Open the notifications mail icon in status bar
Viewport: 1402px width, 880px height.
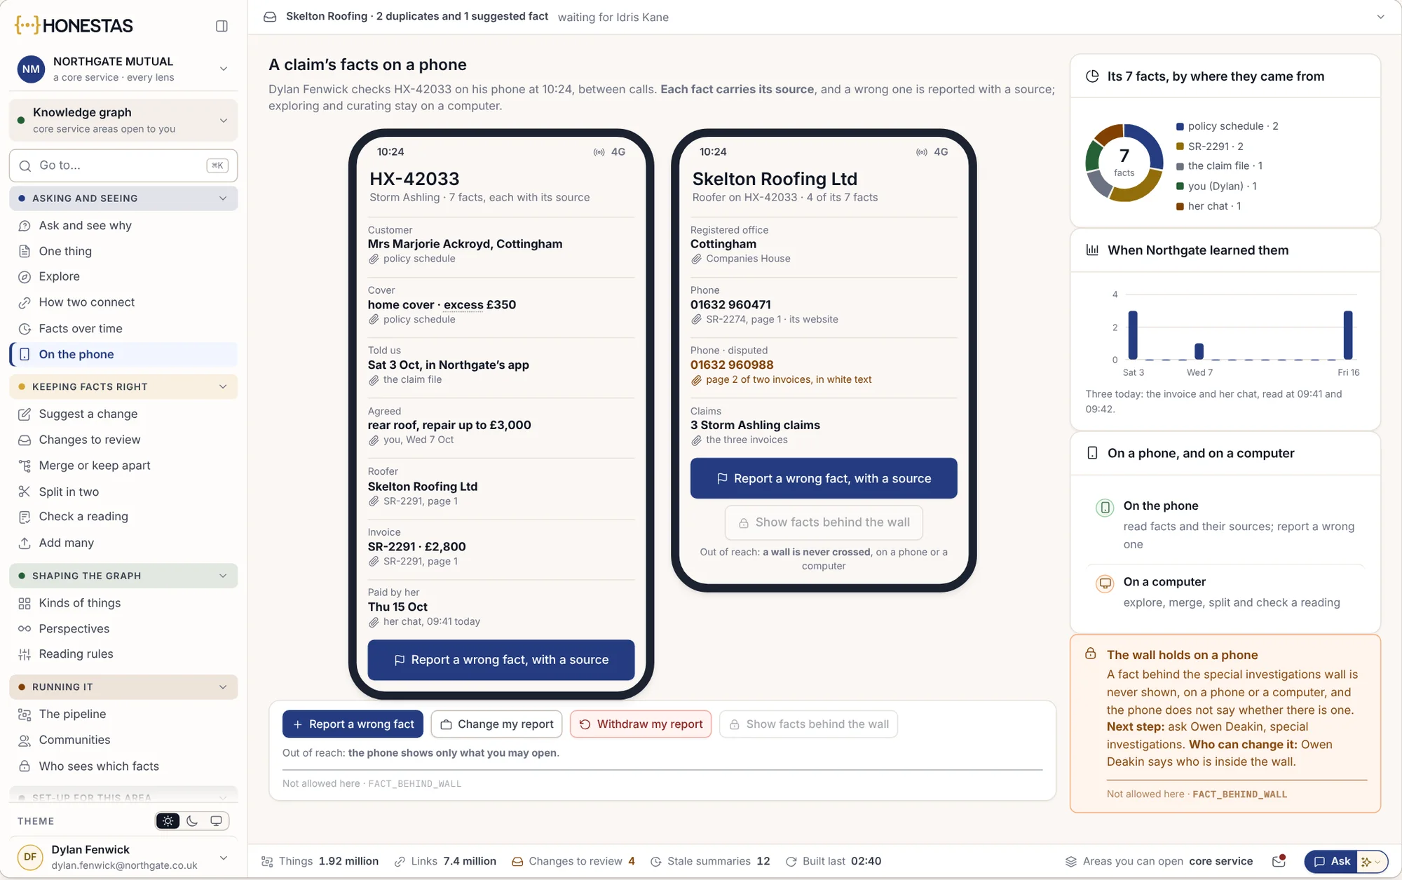coord(1279,861)
